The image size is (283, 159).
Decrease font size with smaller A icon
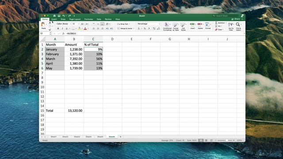click(x=87, y=24)
